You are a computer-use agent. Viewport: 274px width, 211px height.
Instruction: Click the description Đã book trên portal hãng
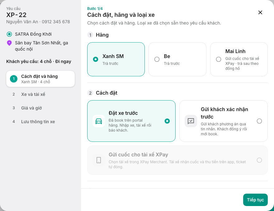(x=130, y=125)
